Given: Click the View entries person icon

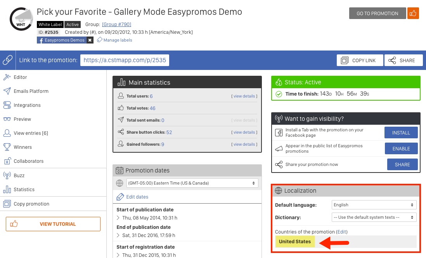Looking at the screenshot, I should click(7, 133).
